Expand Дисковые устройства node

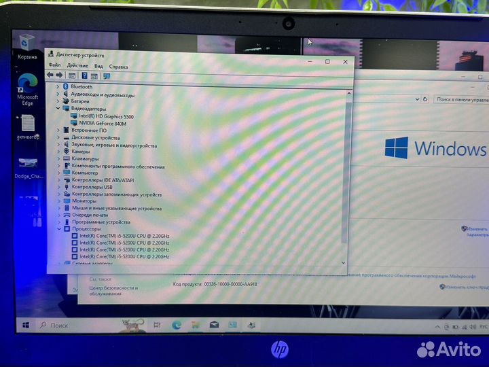click(58, 137)
